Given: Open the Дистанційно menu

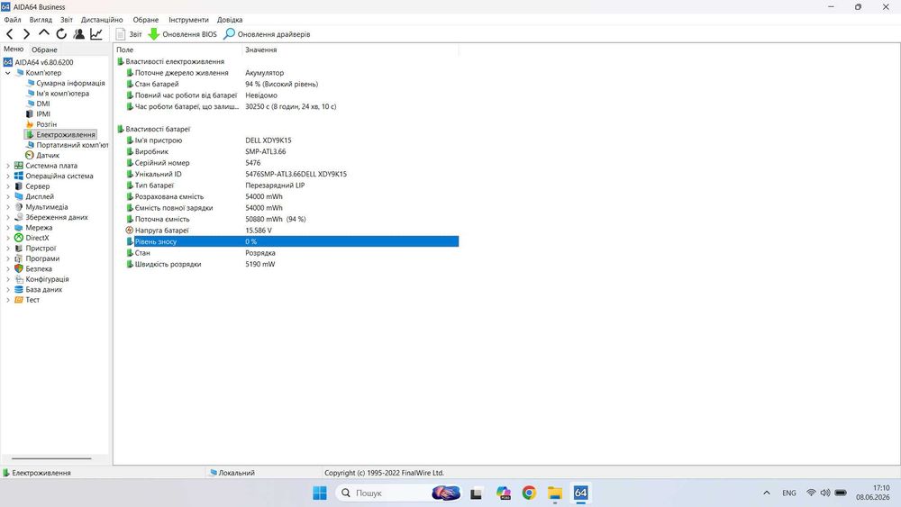Looking at the screenshot, I should [x=102, y=20].
